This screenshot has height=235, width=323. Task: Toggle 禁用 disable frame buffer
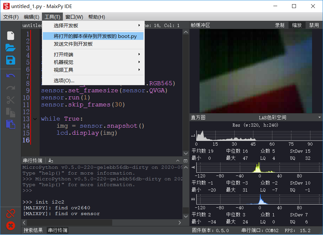(314, 25)
